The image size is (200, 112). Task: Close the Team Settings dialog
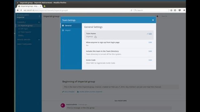coord(153,20)
